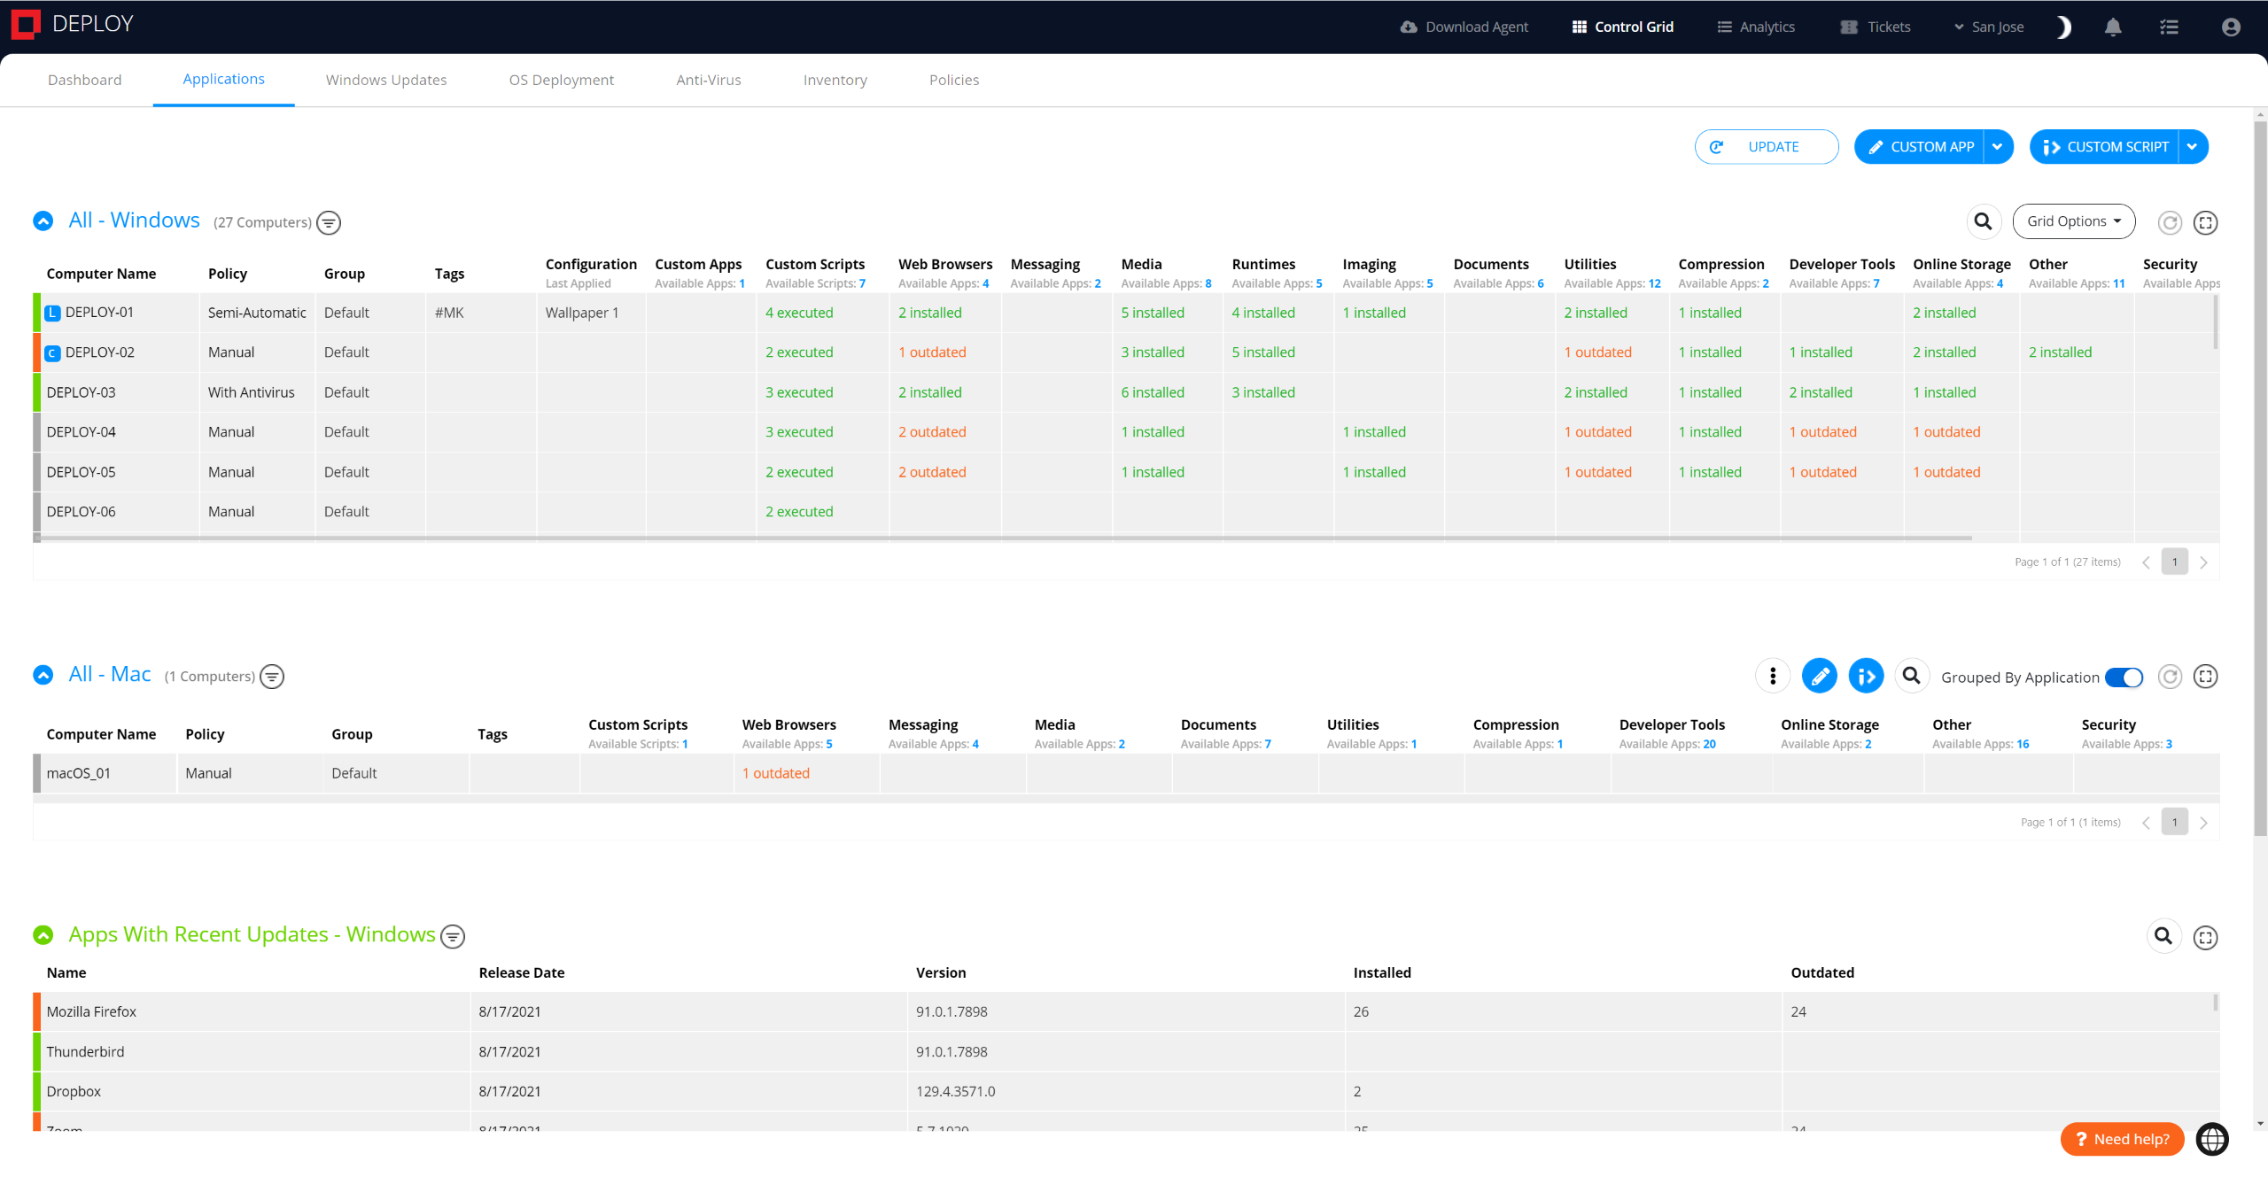This screenshot has height=1177, width=2268.
Task: Open notifications via the bell icon
Action: click(x=2113, y=27)
